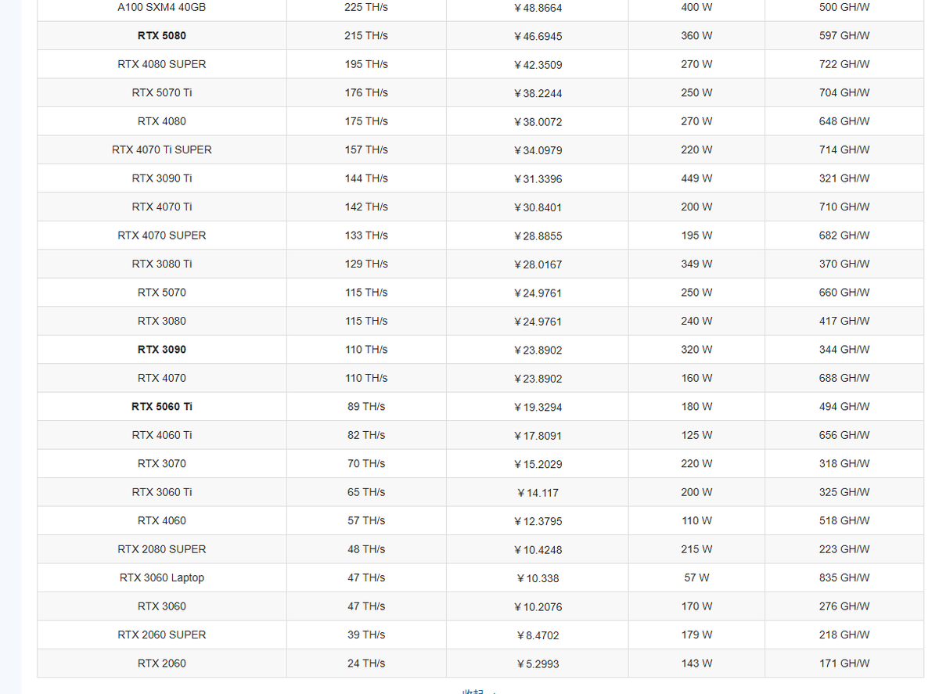Click the RTX 4080 SUPER model name
Viewport: 939px width, 694px height.
[x=162, y=64]
